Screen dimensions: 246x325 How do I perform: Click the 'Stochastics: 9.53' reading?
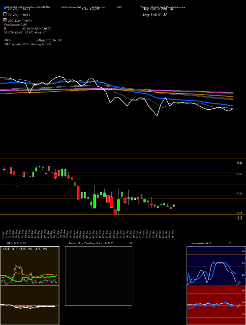16,25
